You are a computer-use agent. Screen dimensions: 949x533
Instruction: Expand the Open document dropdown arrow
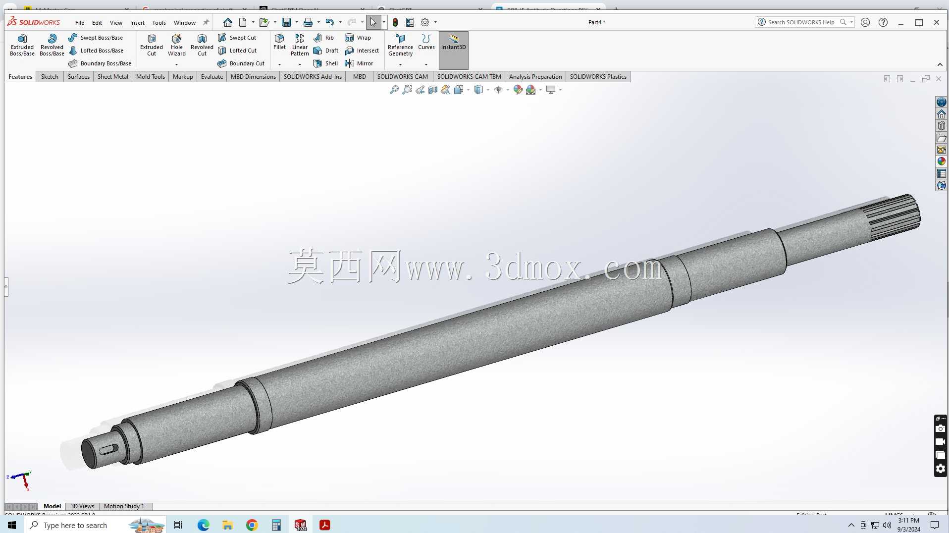(x=275, y=22)
